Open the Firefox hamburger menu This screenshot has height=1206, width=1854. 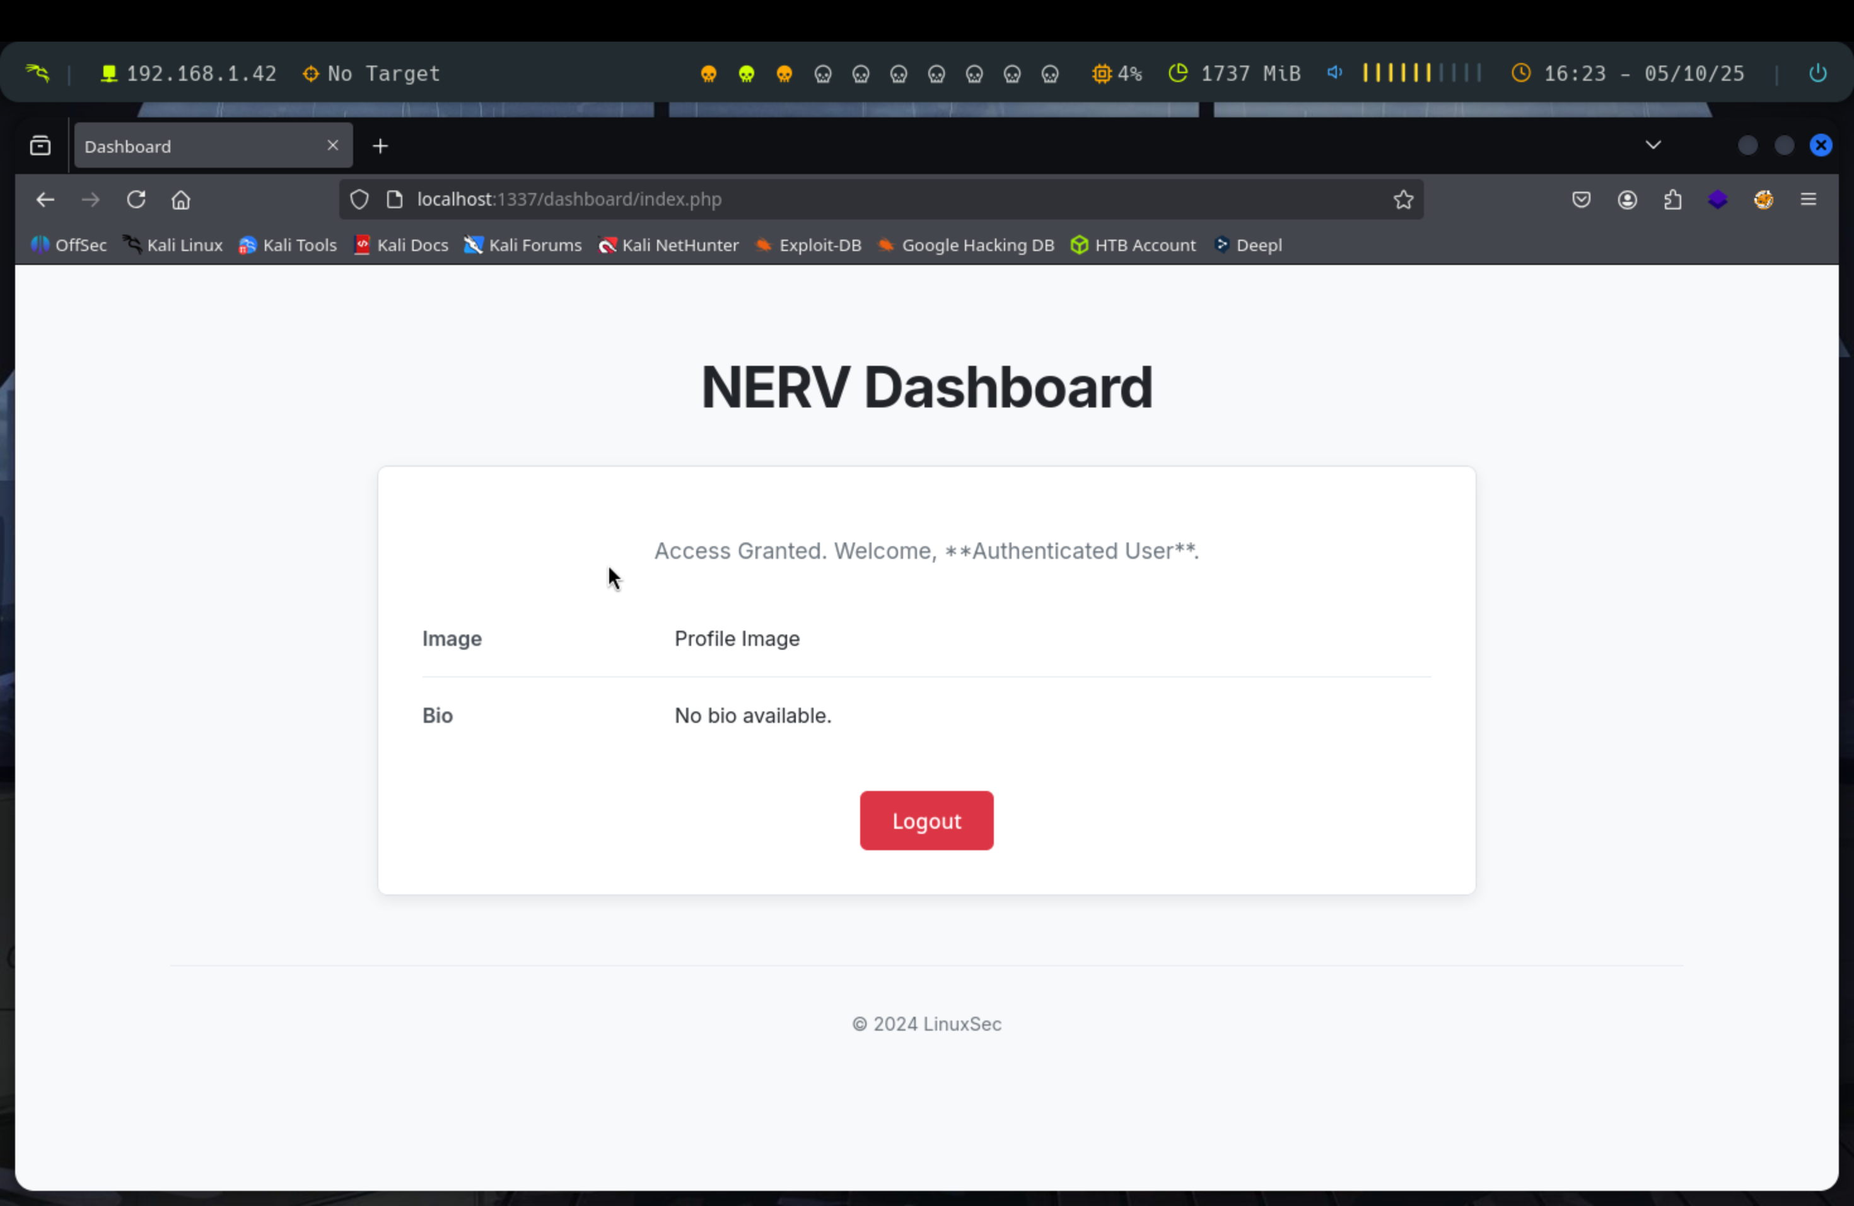pos(1808,199)
